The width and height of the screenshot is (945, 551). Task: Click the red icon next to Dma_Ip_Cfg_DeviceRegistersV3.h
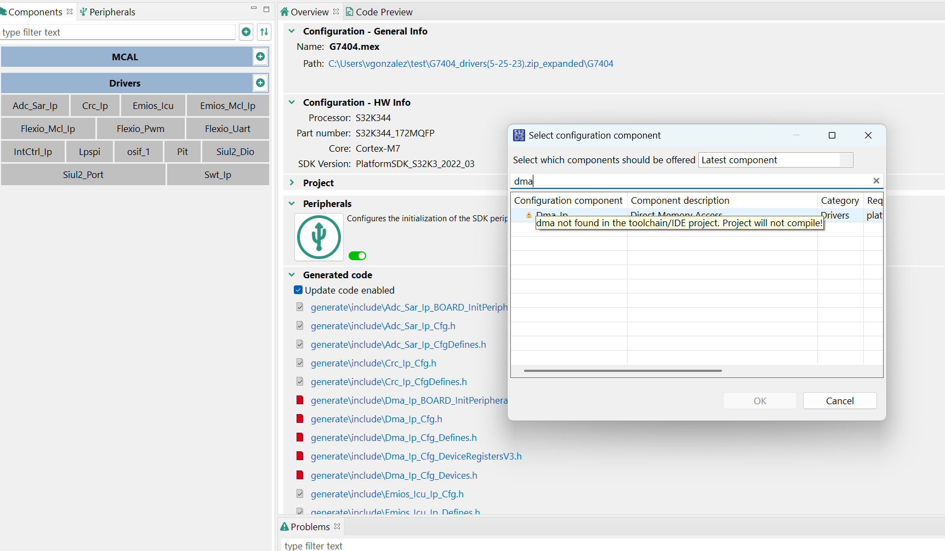(300, 456)
